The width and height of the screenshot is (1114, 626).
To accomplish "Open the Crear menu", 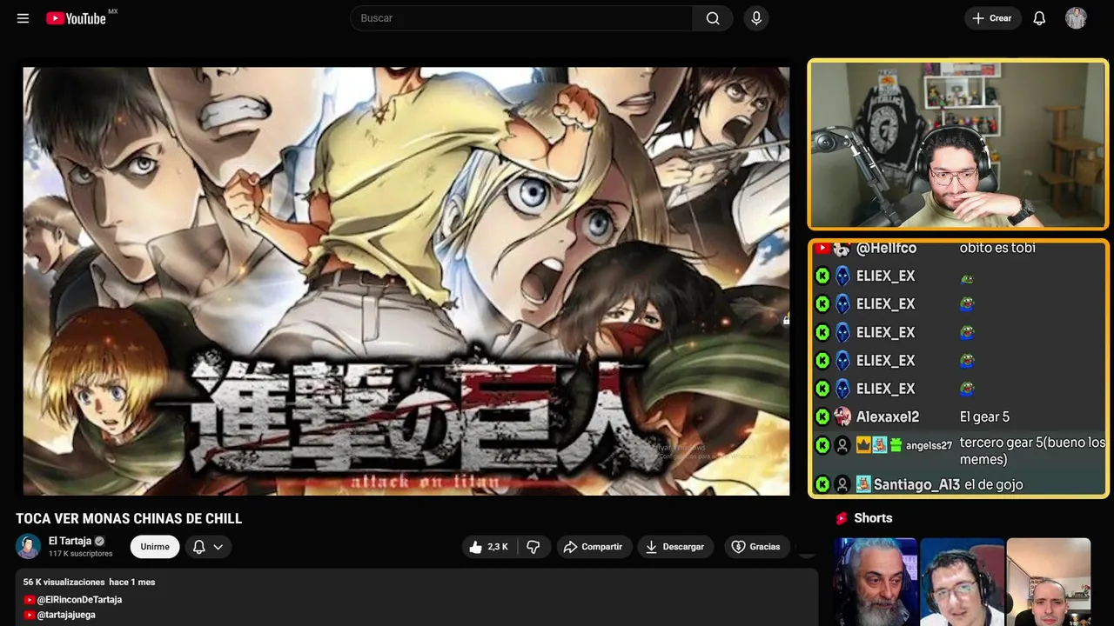I will coord(992,18).
